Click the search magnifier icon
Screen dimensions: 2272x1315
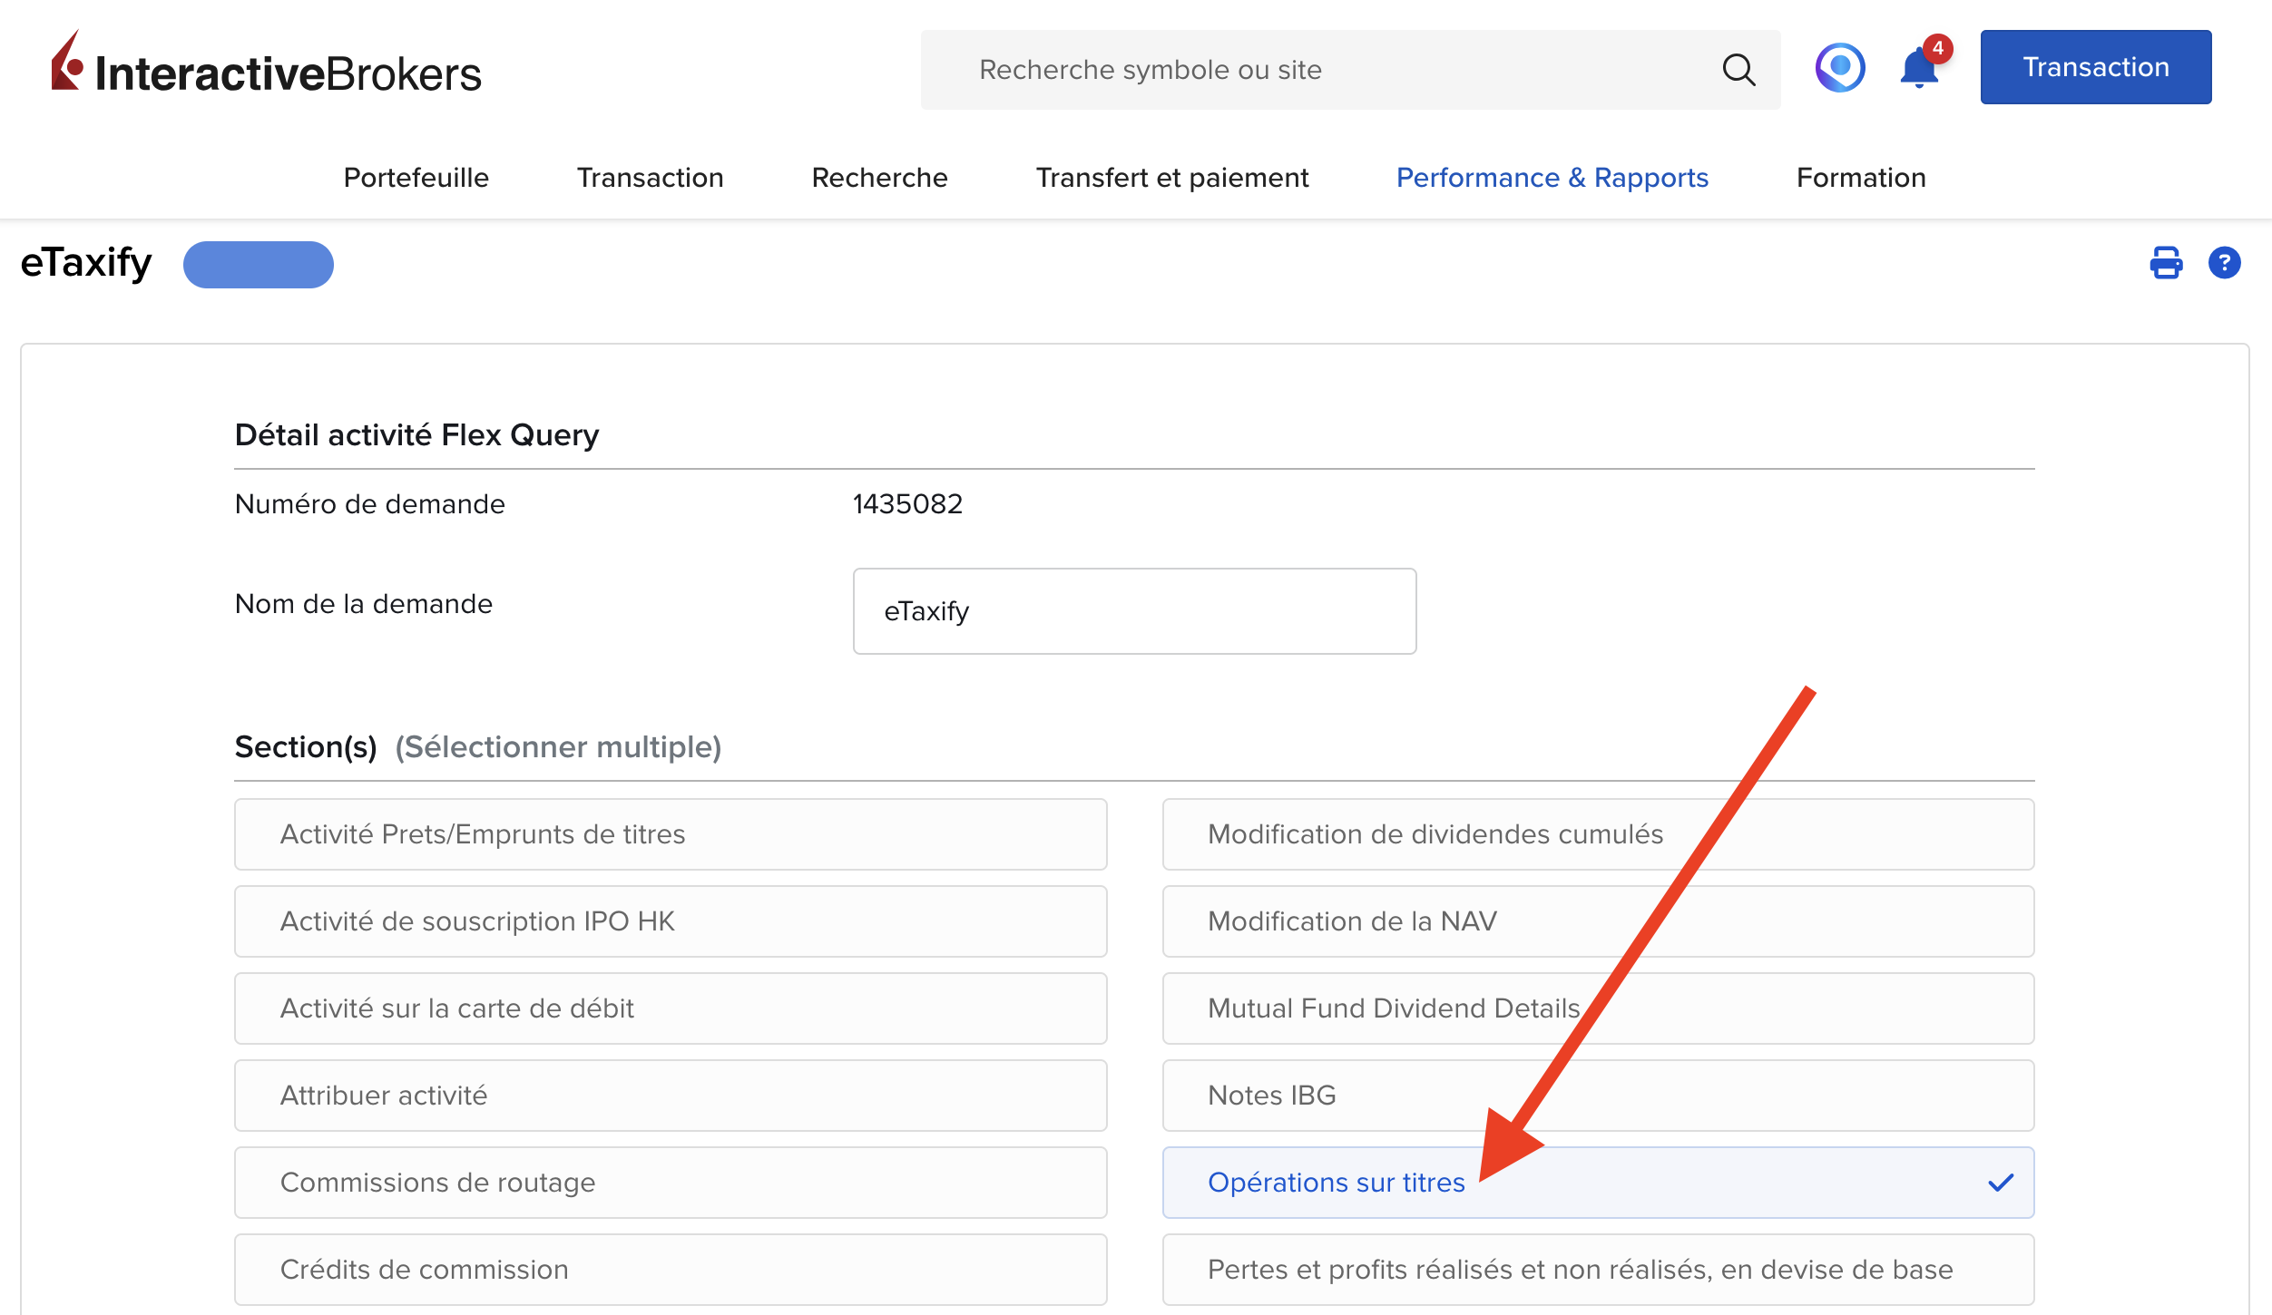(1738, 70)
